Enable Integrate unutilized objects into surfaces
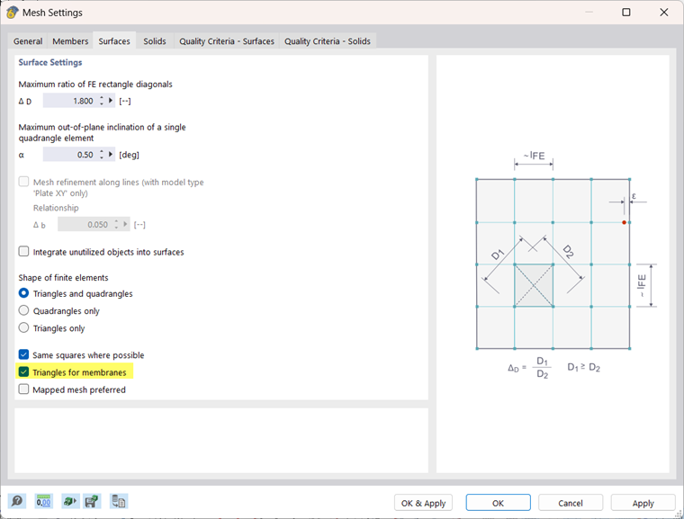684x519 pixels. (23, 252)
